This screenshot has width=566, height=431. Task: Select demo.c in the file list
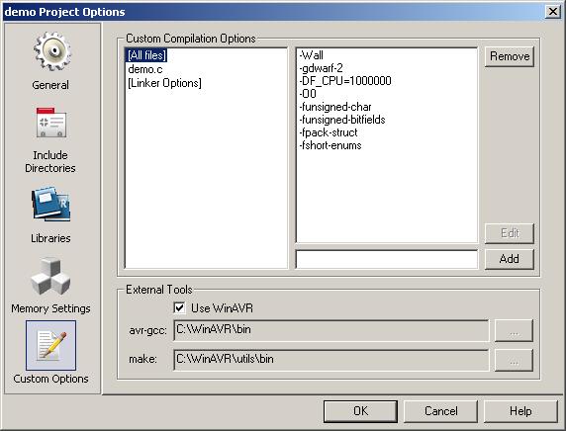145,69
